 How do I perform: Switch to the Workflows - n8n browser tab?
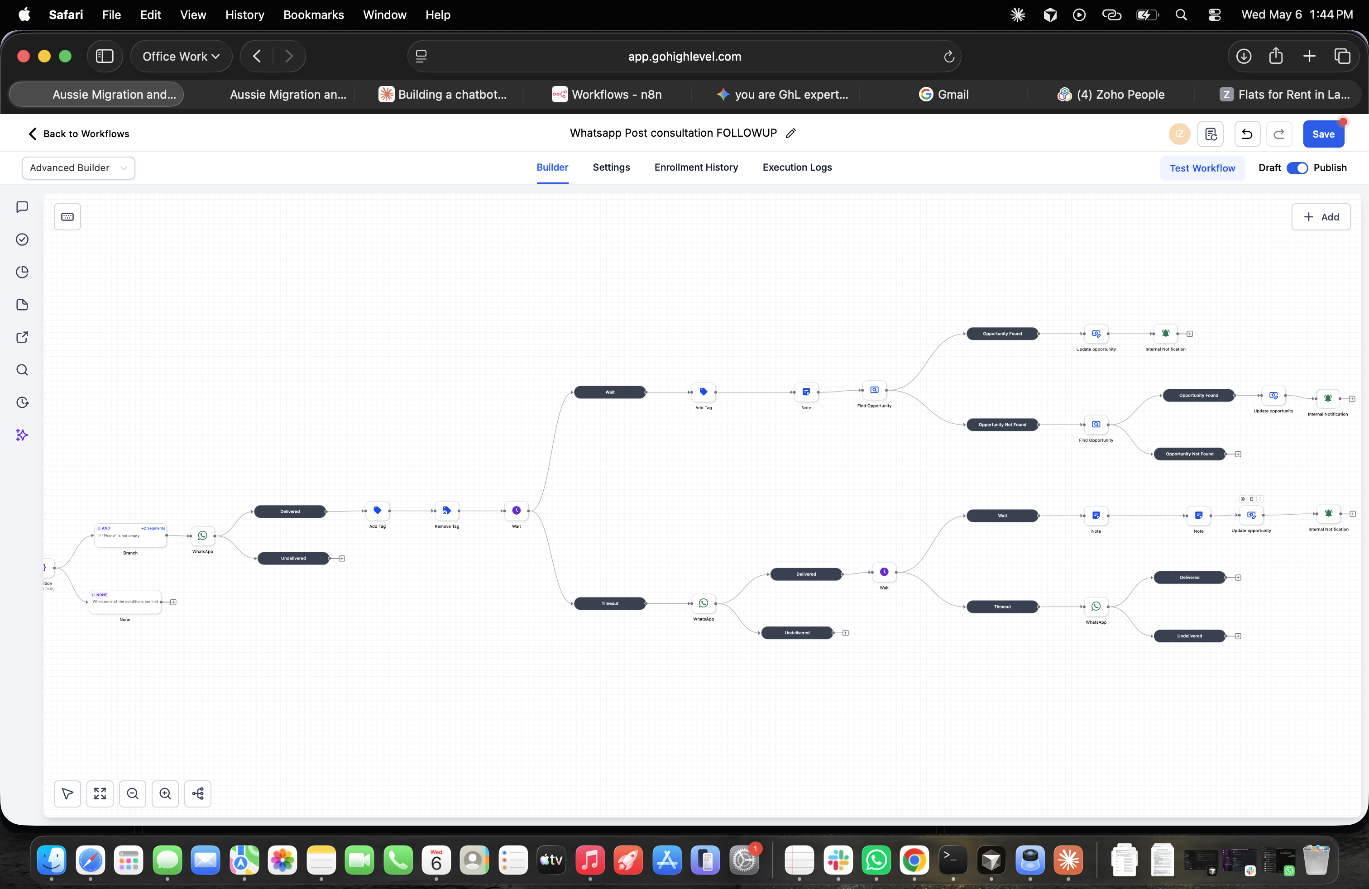(607, 94)
